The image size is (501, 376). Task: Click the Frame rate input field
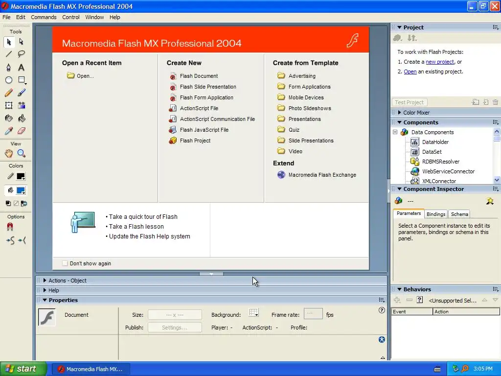click(x=313, y=314)
